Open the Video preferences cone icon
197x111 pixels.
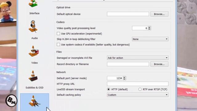pyautogui.click(x=34, y=51)
